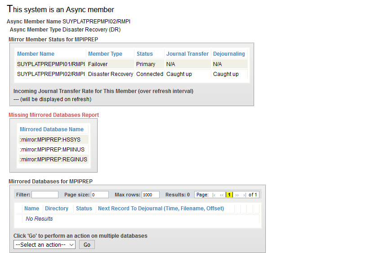Click the Connected status cell

tap(149, 74)
